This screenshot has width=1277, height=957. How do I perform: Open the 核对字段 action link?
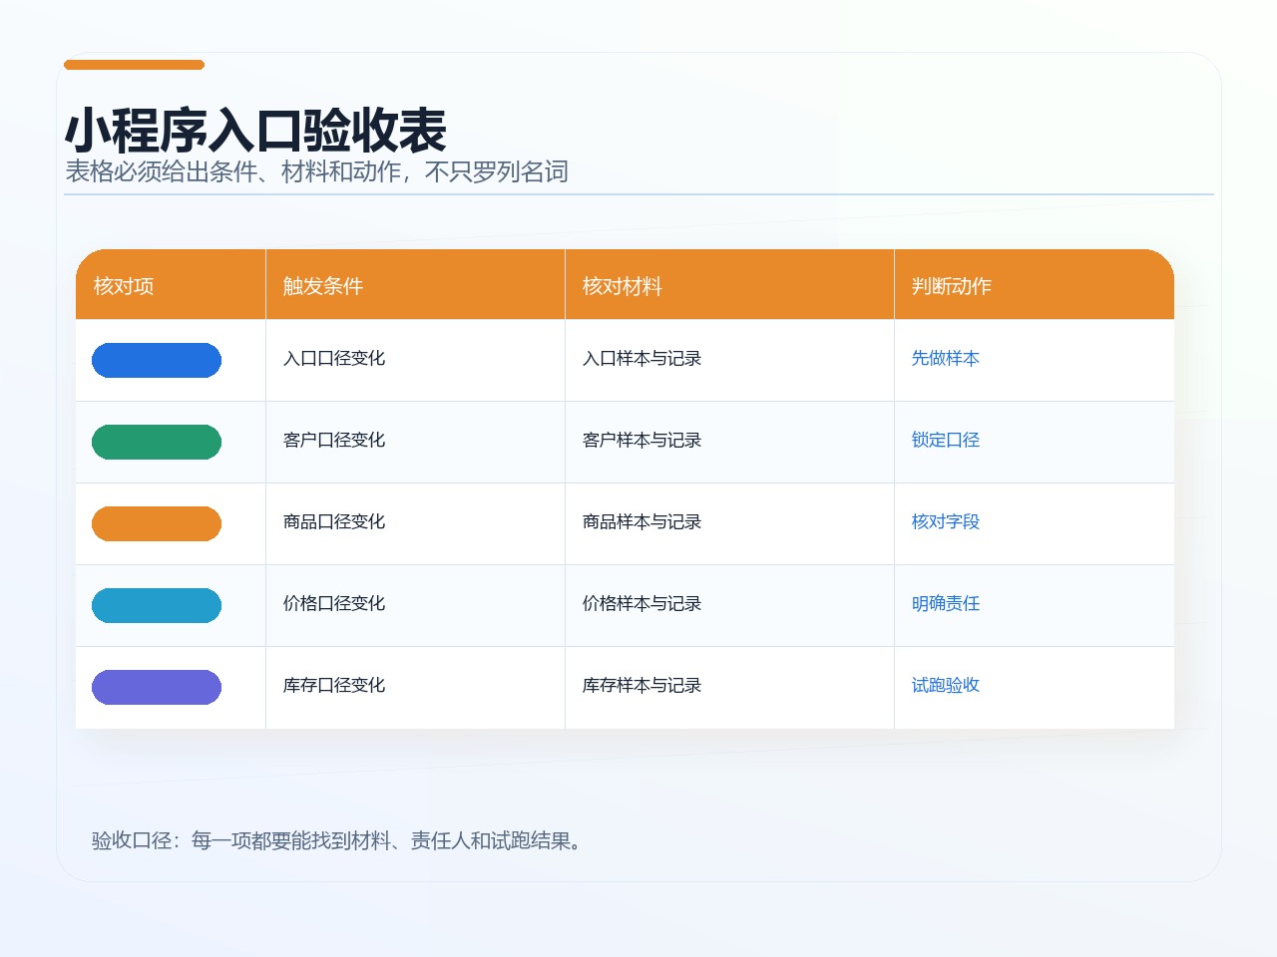tap(946, 521)
